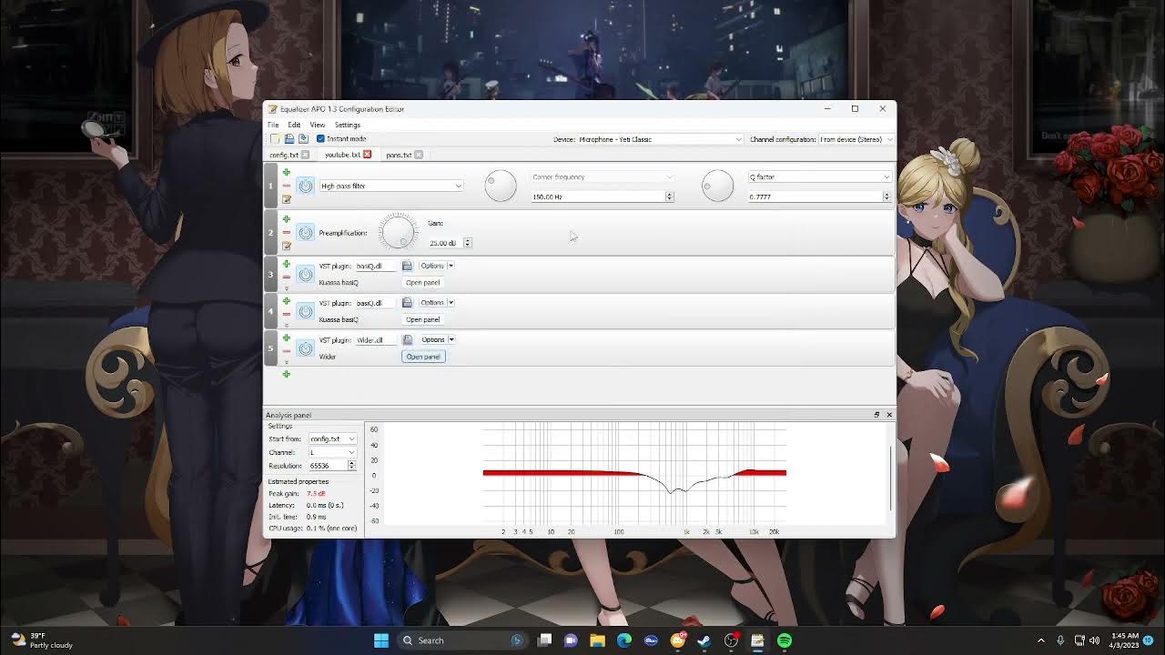Edit Preamplification row as text using pencil icon

(287, 246)
